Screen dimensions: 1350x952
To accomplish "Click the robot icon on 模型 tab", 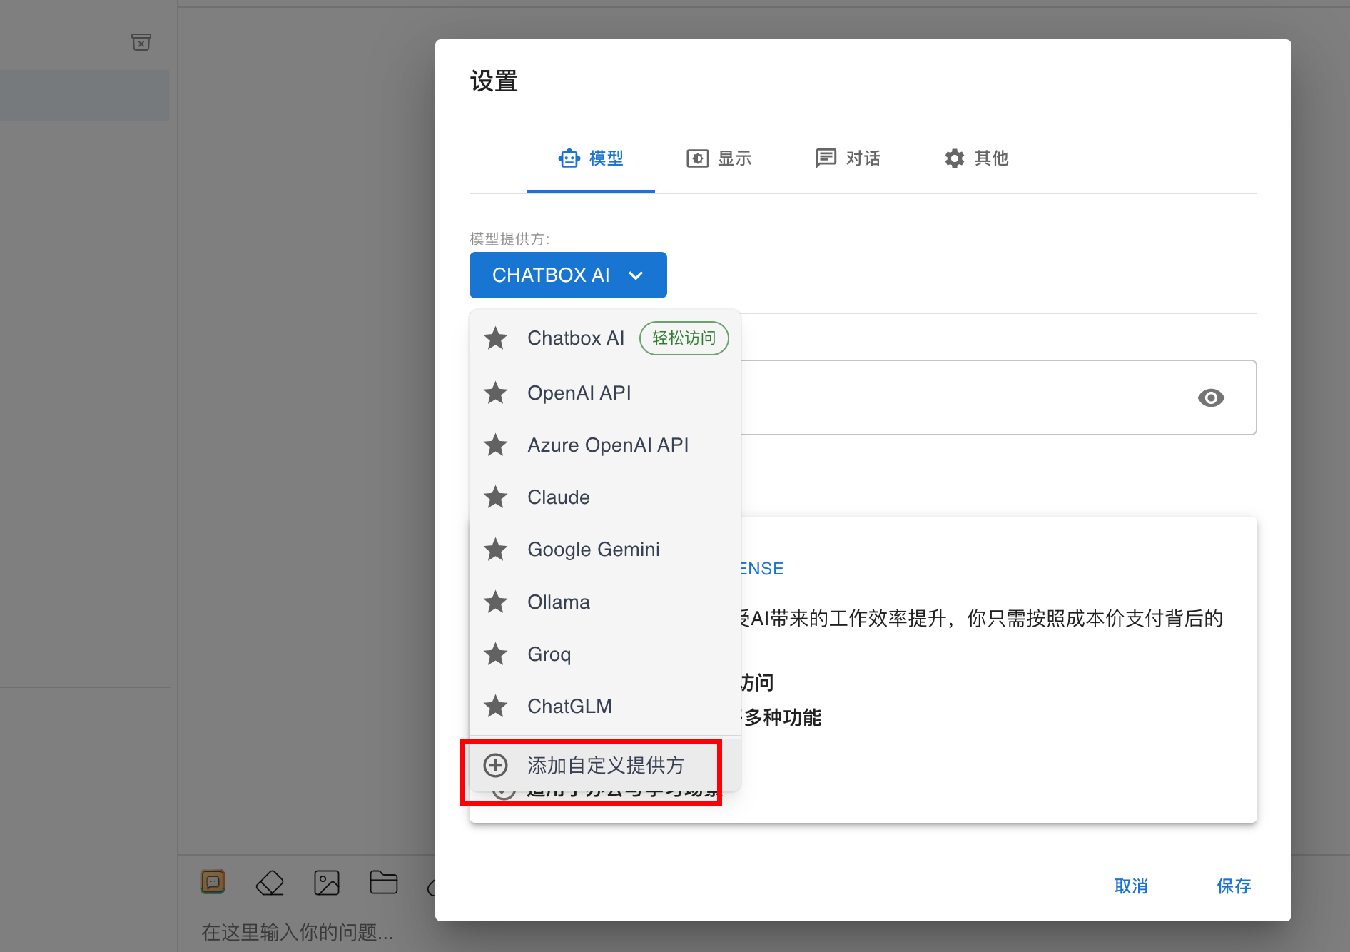I will coord(569,158).
